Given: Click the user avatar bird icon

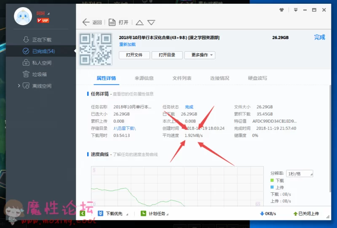Looking at the screenshot, I should (23, 16).
